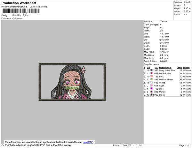Click the 'Wilcom EmbroideryStudio – Level 3 Advanced' text
192x148 pixels.
tap(24, 7)
